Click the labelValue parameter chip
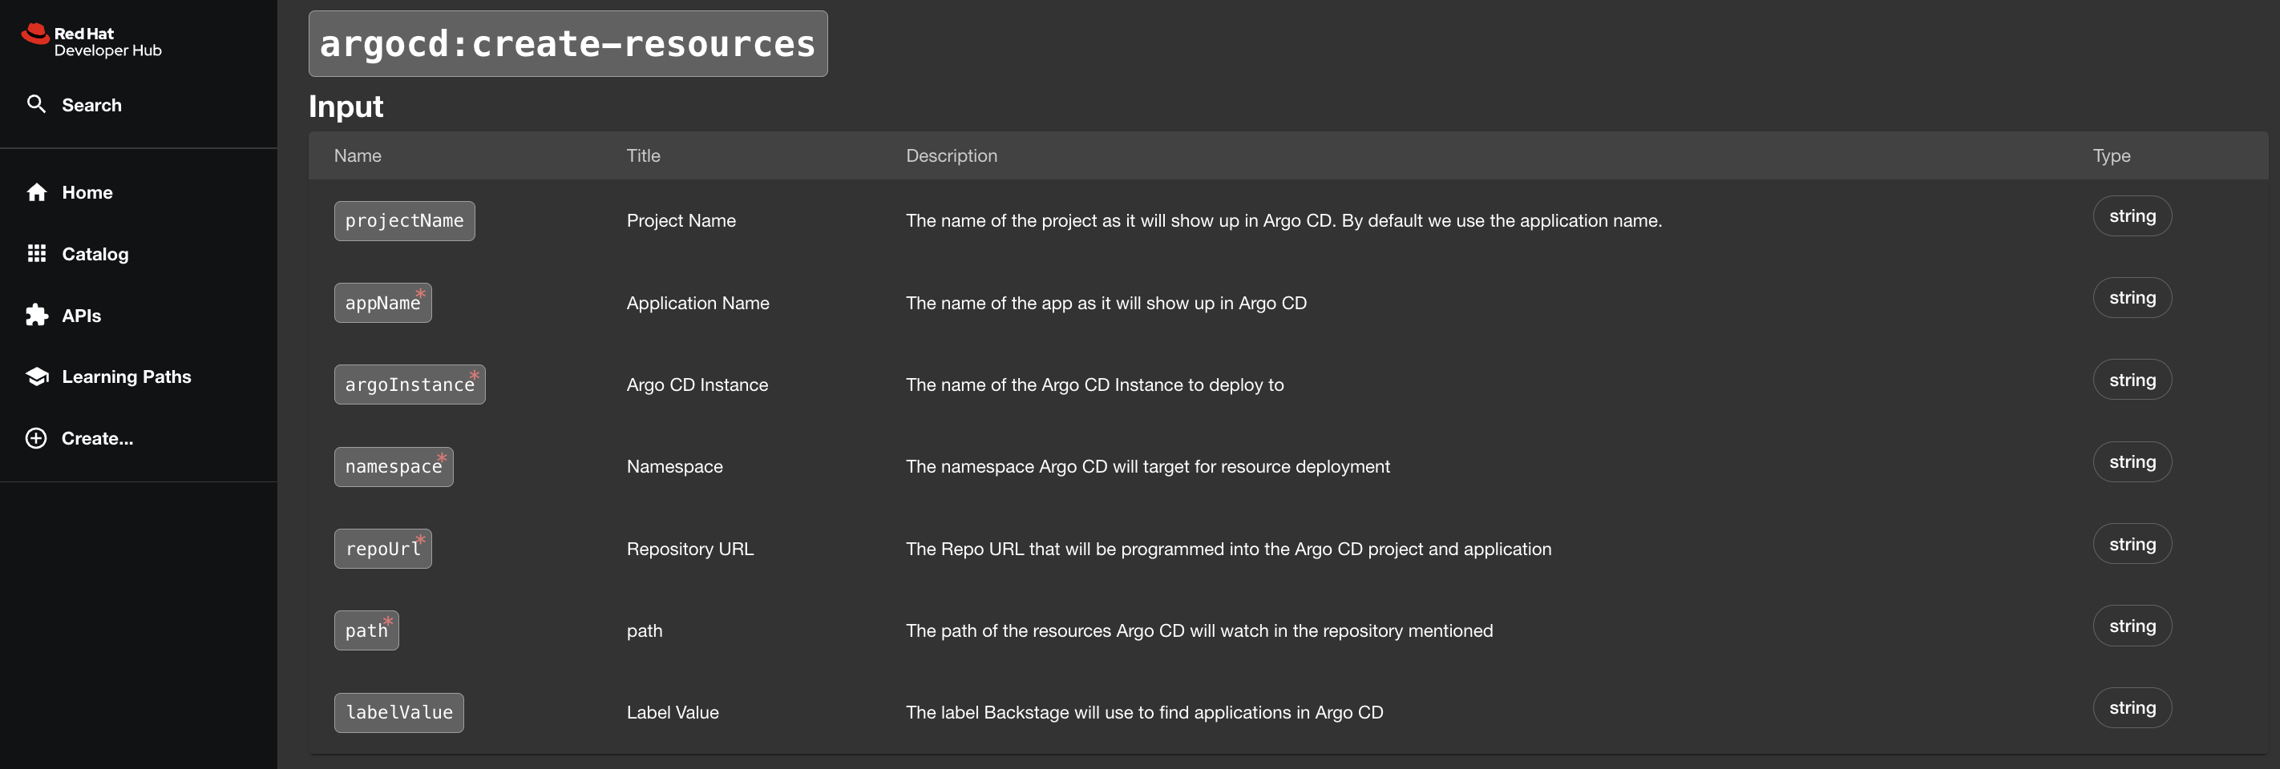The width and height of the screenshot is (2280, 769). point(398,712)
